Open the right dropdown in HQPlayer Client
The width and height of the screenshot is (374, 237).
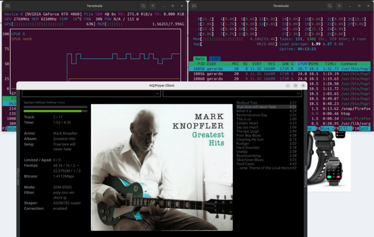tap(232, 94)
